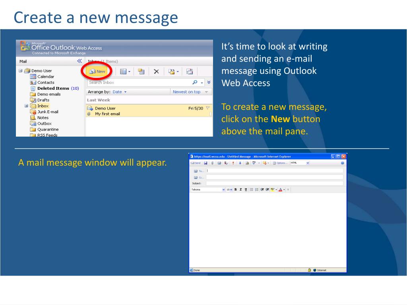Click the increase indent icon
Image resolution: width=407 pixels, height=305 pixels.
(267, 189)
